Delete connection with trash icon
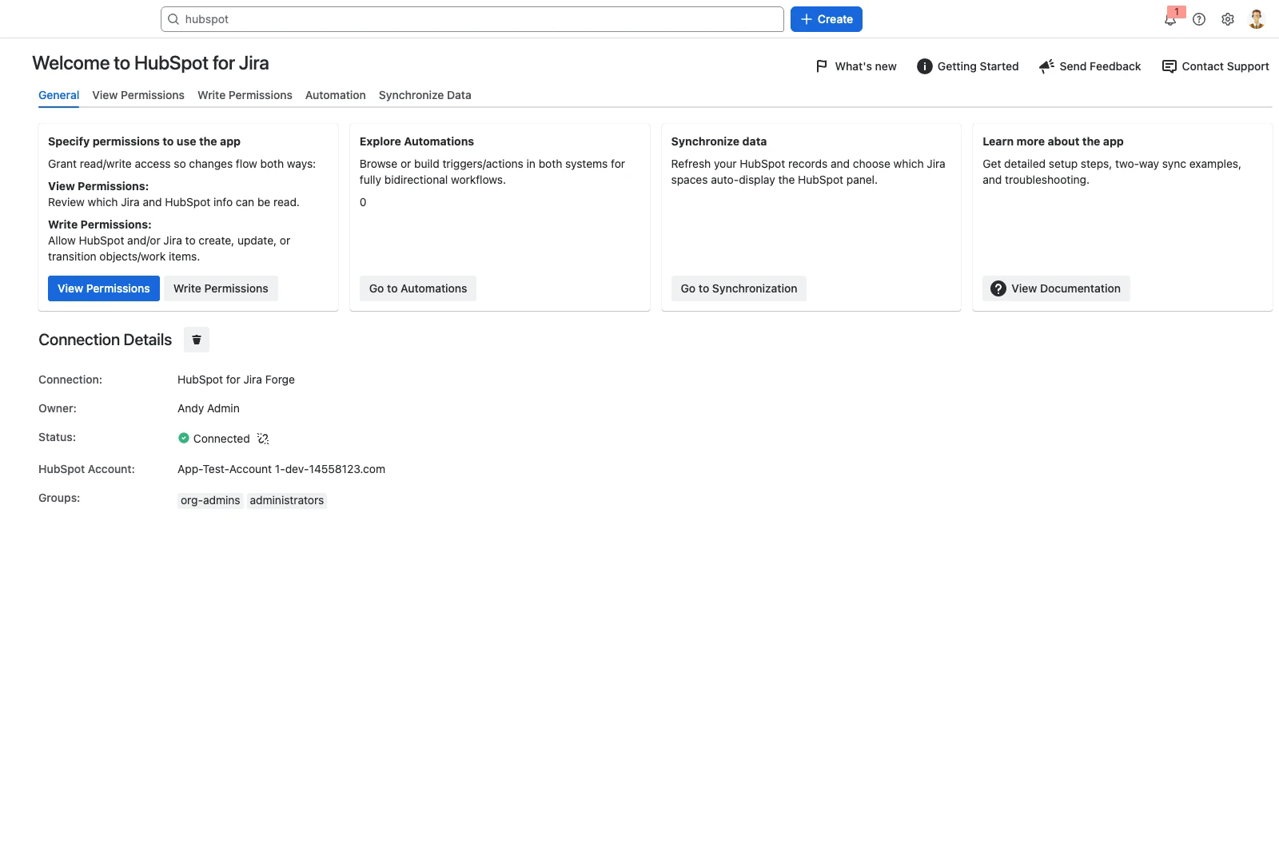Viewport: 1279px width, 863px height. (197, 340)
